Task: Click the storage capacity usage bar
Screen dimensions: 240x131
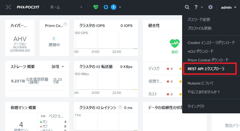Action: [37, 88]
